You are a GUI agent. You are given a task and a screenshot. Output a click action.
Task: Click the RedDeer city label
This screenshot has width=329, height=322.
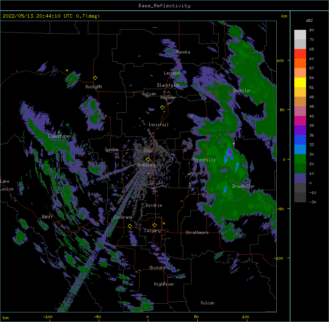tap(168, 98)
